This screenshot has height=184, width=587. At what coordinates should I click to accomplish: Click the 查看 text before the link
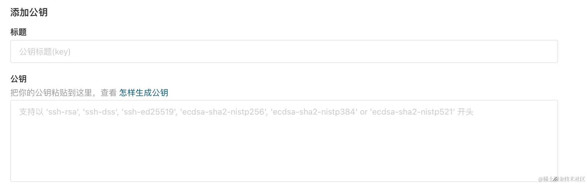coord(109,93)
